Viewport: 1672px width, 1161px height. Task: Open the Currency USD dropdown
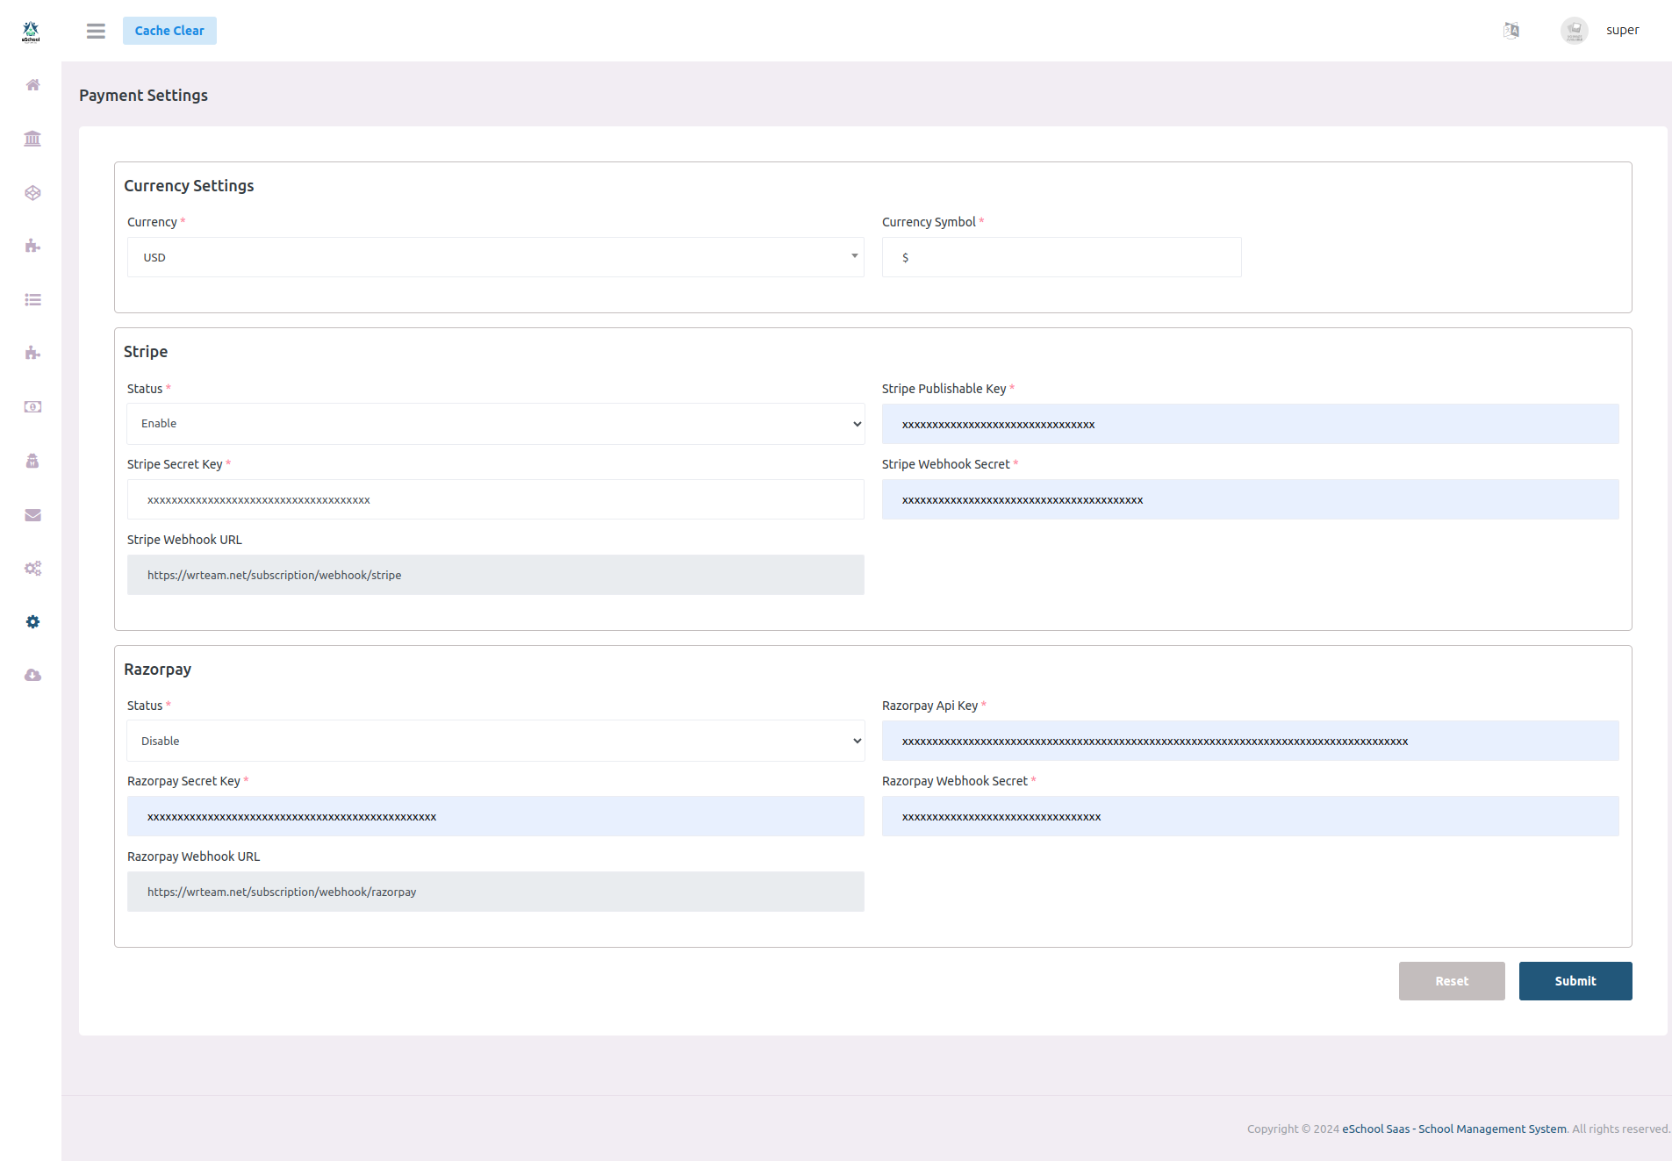pyautogui.click(x=495, y=257)
